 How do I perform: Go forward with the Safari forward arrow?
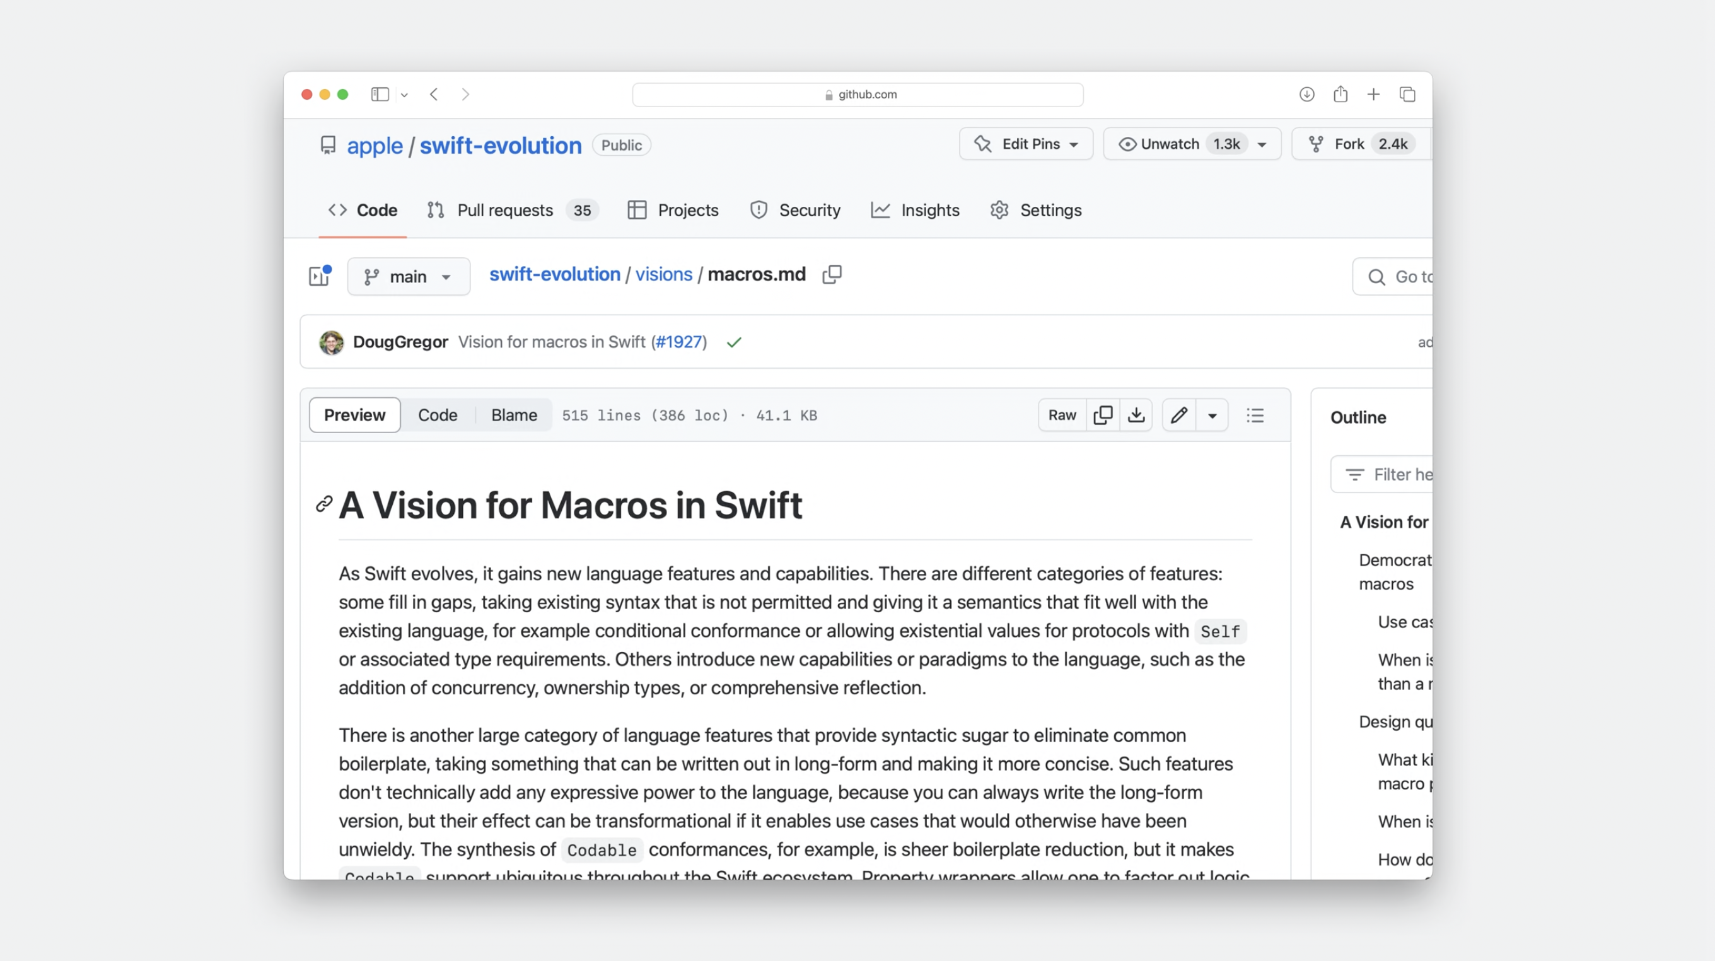coord(465,95)
